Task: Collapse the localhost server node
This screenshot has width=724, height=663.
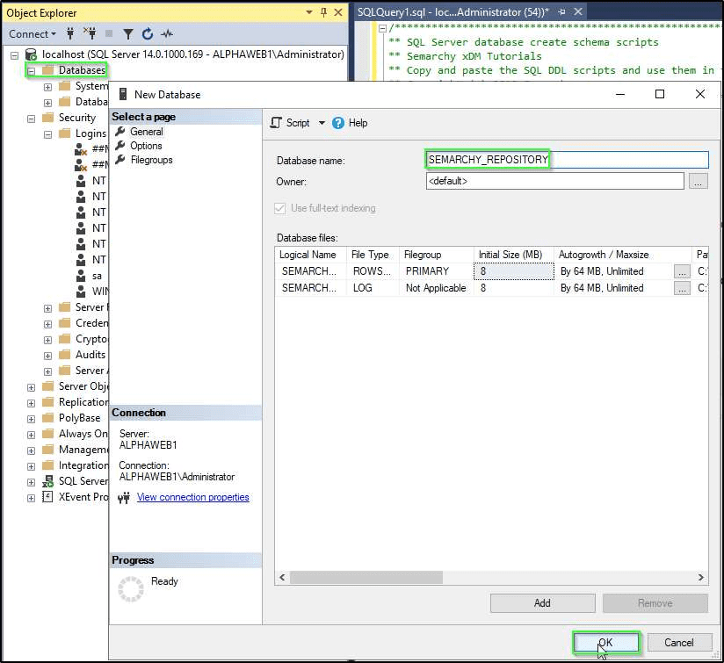Action: pos(14,55)
